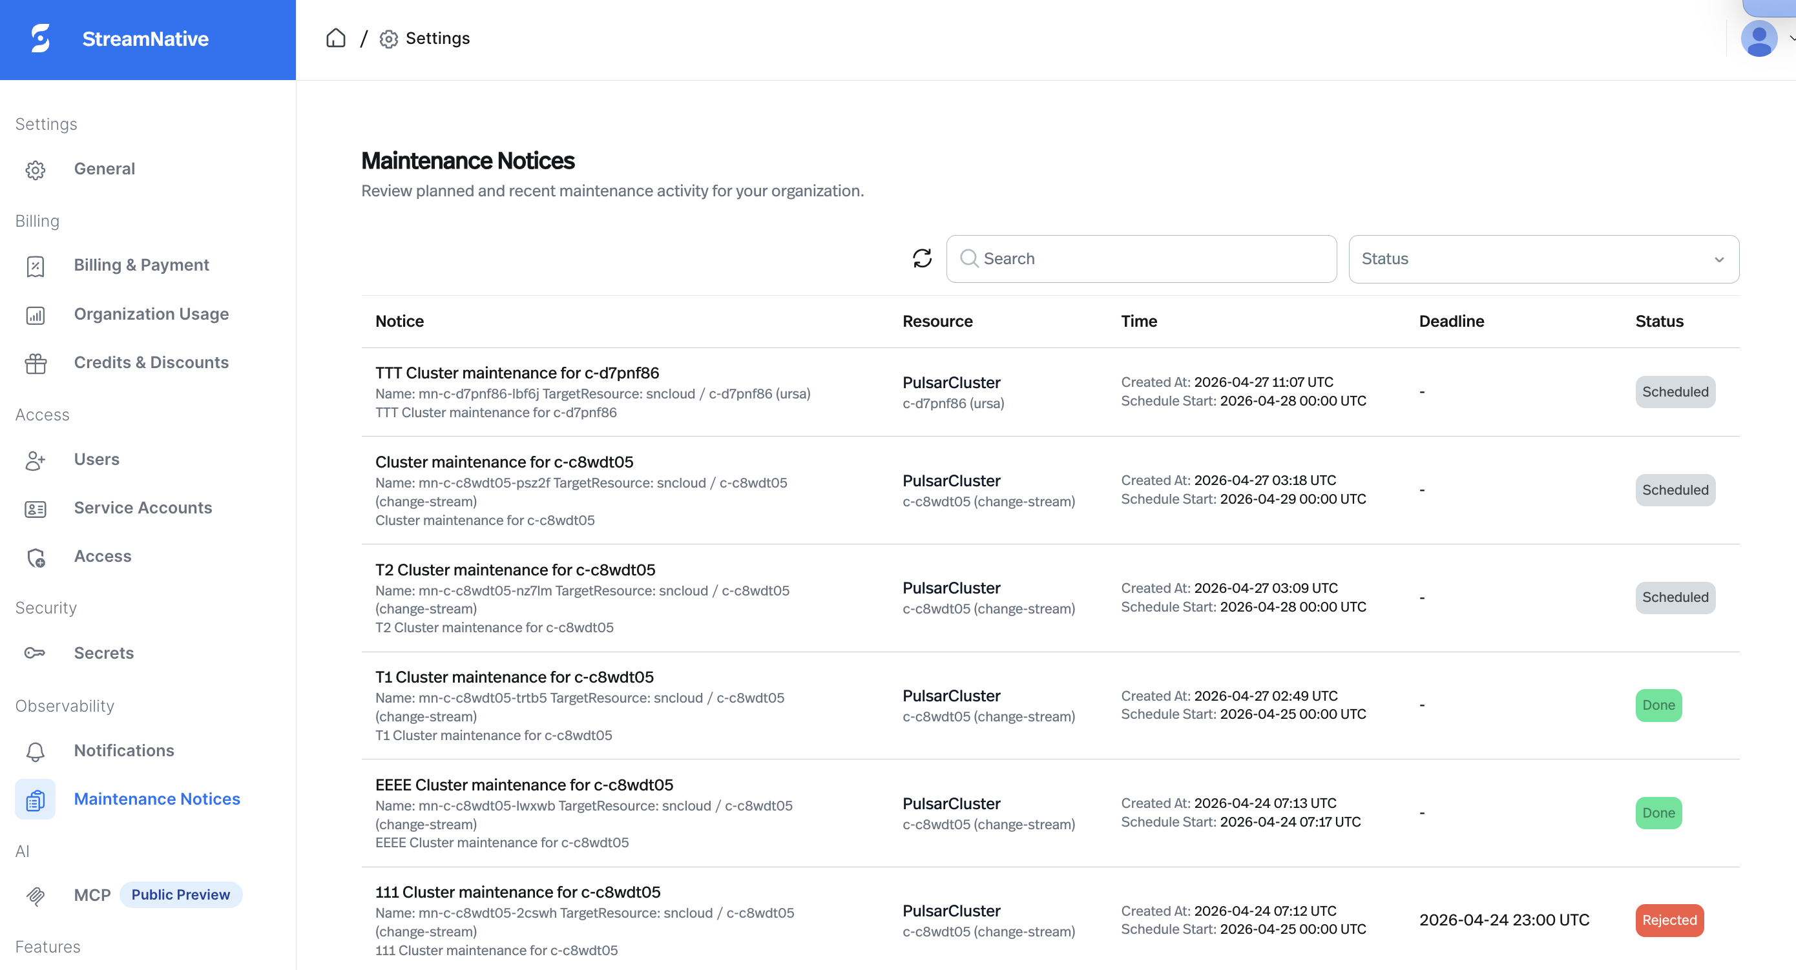Screen dimensions: 1796x970
Task: Click the General gear icon in sidebar
Action: point(36,169)
